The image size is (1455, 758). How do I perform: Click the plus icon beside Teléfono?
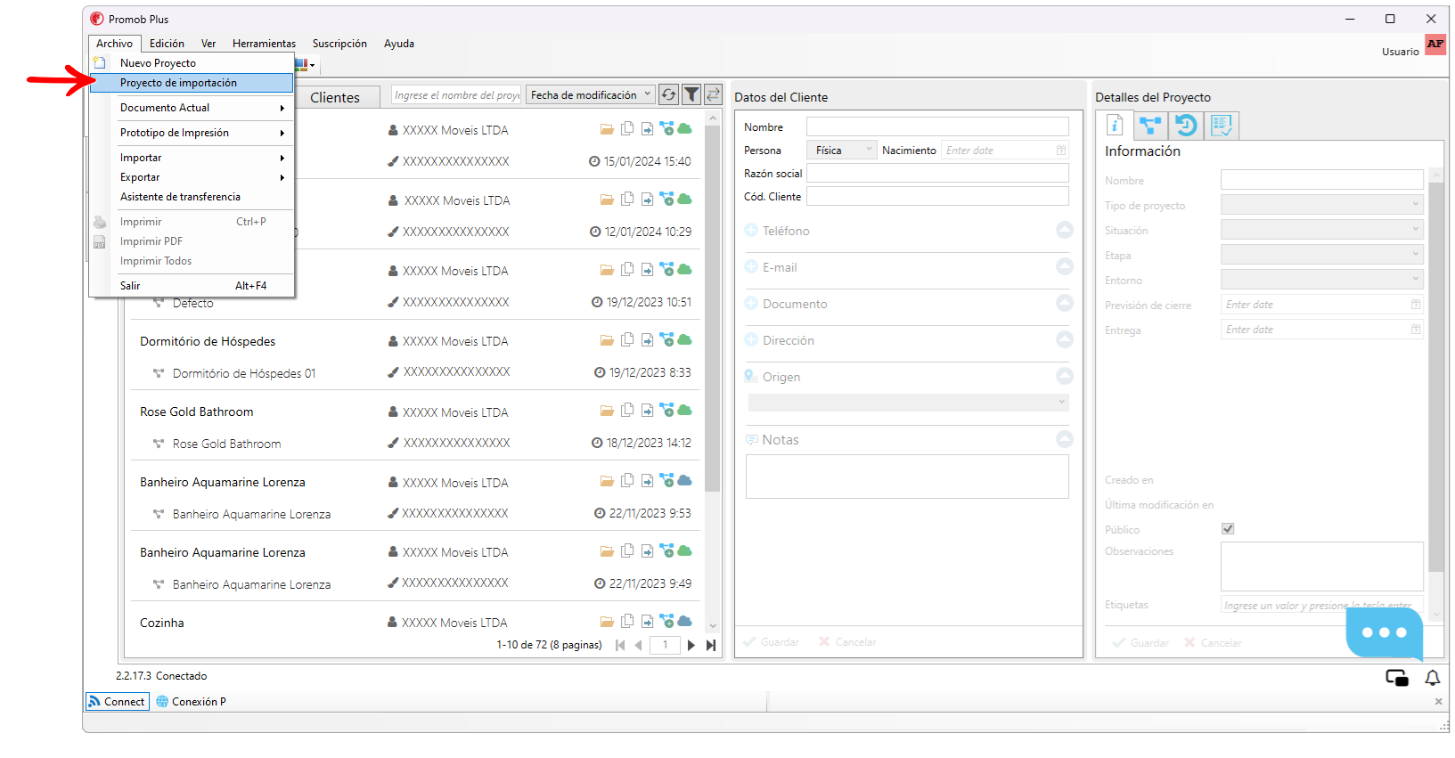click(751, 230)
